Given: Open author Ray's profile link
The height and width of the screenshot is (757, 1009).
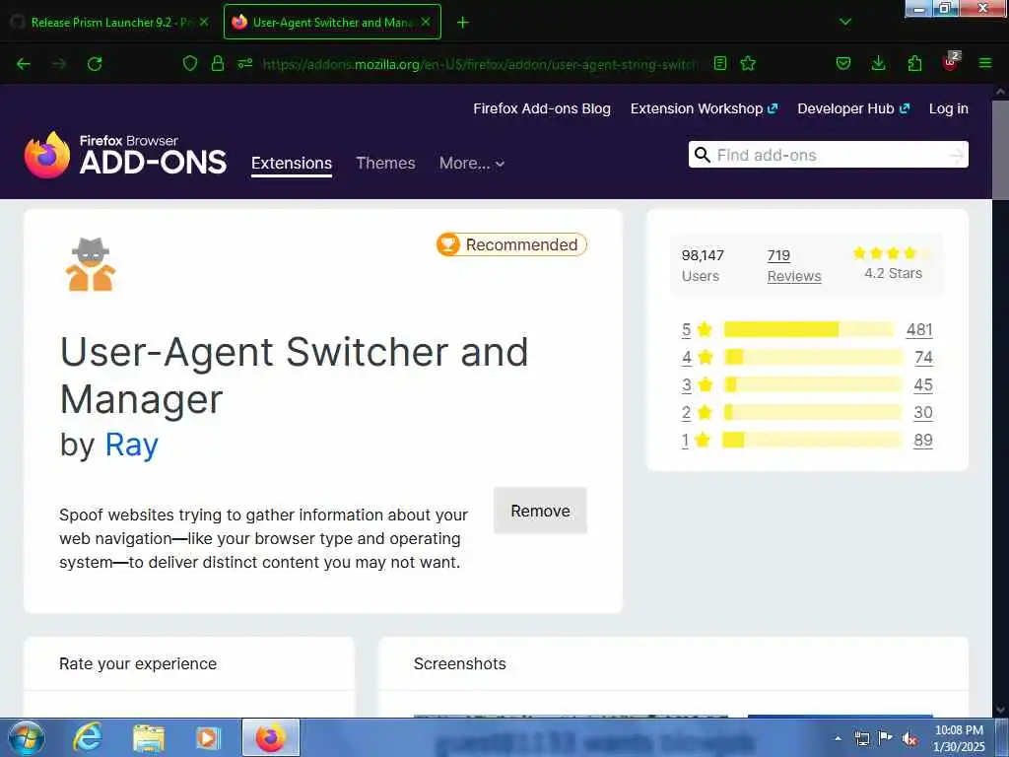Looking at the screenshot, I should (x=131, y=445).
